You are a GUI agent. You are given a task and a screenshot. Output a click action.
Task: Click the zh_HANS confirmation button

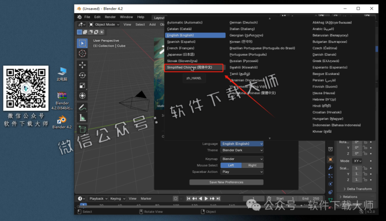194,78
